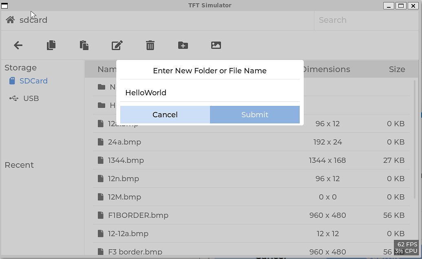
Task: Click the FPS and CPU status indicator
Action: point(407,247)
